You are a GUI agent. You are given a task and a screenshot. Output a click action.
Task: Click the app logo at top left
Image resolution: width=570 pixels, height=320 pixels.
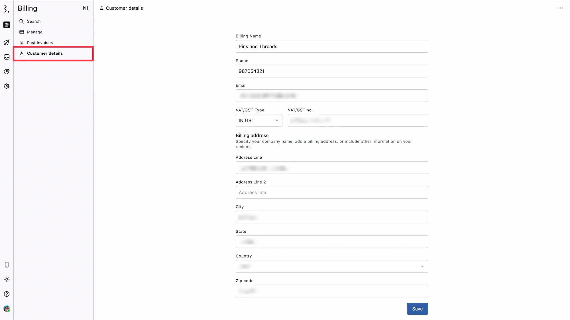click(x=7, y=9)
